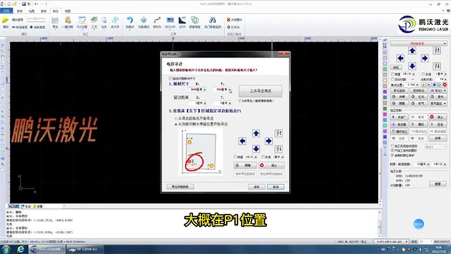Open the blue File tab
This screenshot has width=451, height=254.
pyautogui.click(x=6, y=11)
